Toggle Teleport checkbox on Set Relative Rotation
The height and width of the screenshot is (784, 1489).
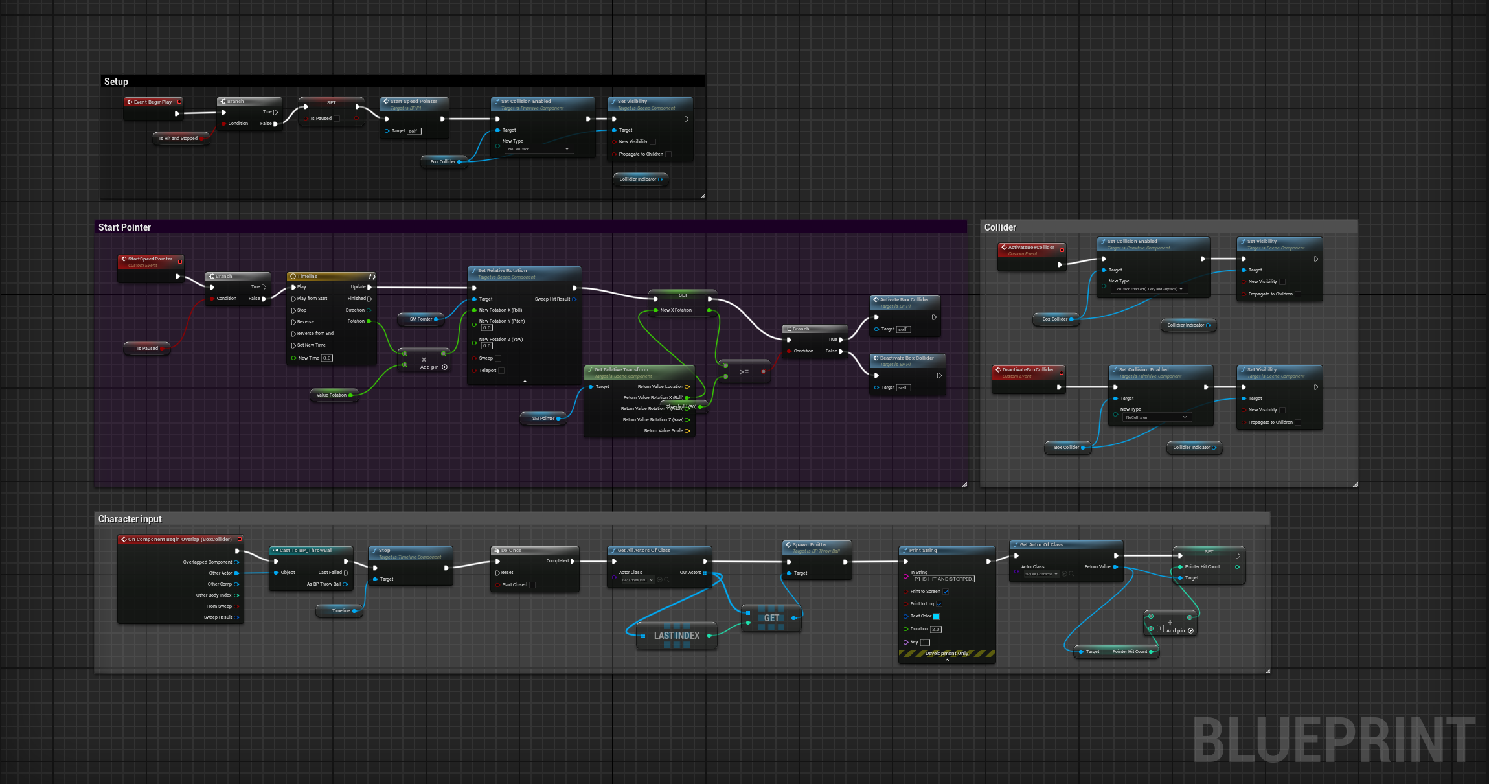pos(501,371)
